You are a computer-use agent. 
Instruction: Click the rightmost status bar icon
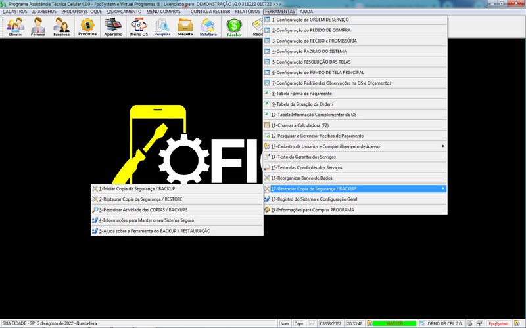[x=517, y=323]
